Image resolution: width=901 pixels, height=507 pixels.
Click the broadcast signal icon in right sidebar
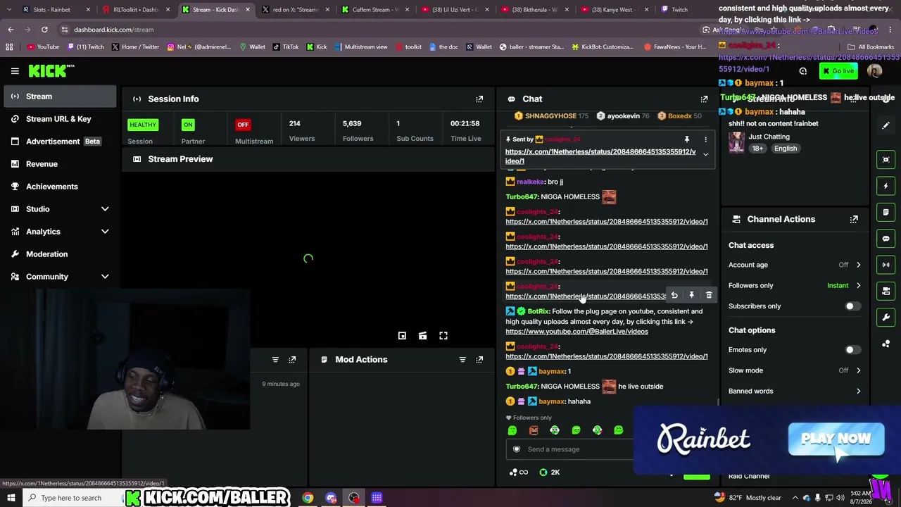tap(886, 265)
